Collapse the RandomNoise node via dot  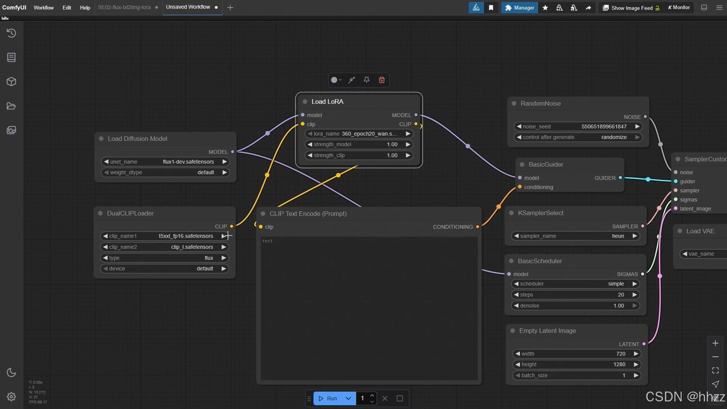514,103
